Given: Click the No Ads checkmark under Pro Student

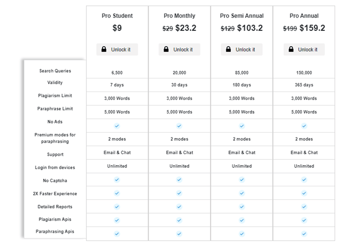Looking at the screenshot, I should 117,126.
